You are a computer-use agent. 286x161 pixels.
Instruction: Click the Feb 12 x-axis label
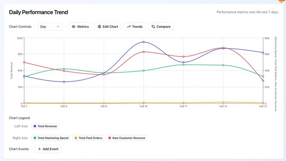tap(223, 106)
